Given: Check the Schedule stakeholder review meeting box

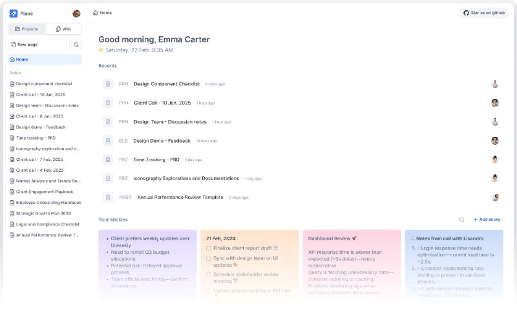Looking at the screenshot, I should [x=208, y=274].
